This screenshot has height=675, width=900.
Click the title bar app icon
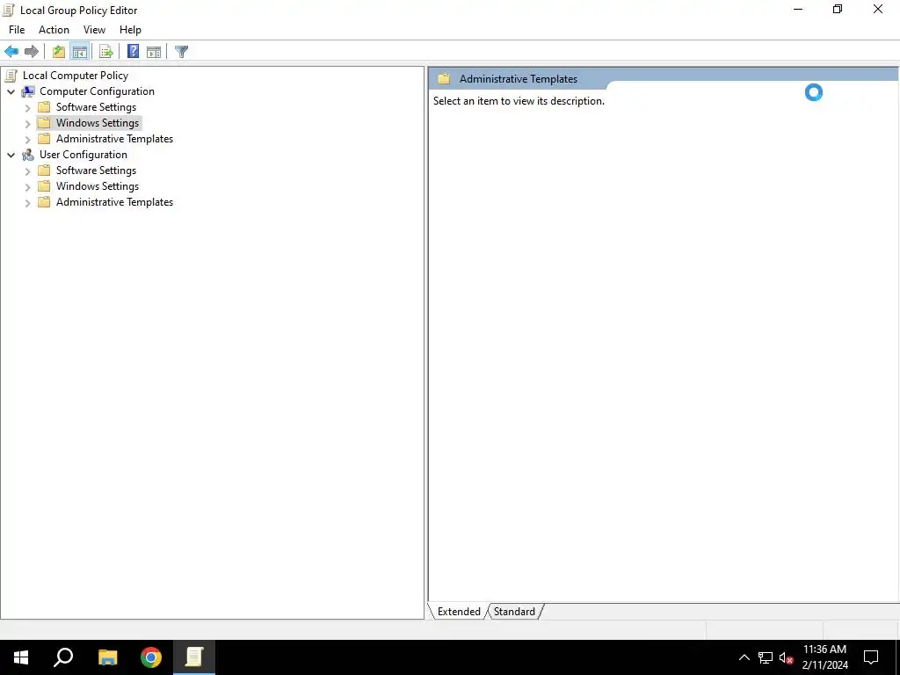tap(9, 10)
